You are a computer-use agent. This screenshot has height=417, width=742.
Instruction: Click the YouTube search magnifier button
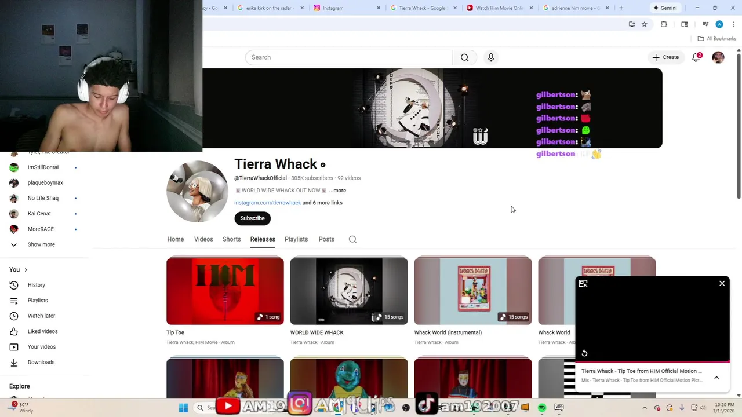tap(464, 57)
